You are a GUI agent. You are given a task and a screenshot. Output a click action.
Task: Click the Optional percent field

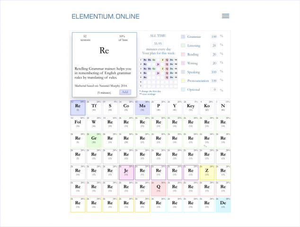point(214,89)
